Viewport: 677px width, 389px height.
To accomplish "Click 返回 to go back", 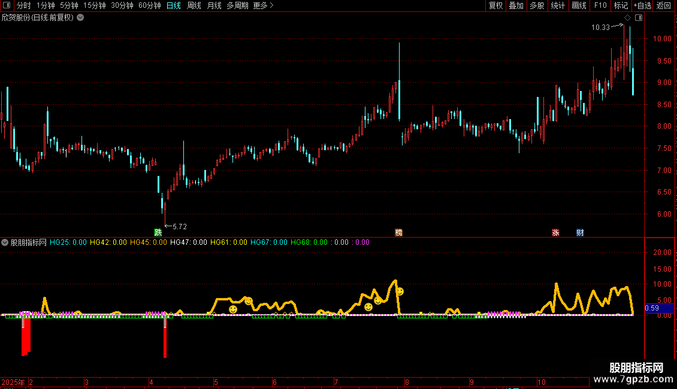I will click(x=664, y=5).
